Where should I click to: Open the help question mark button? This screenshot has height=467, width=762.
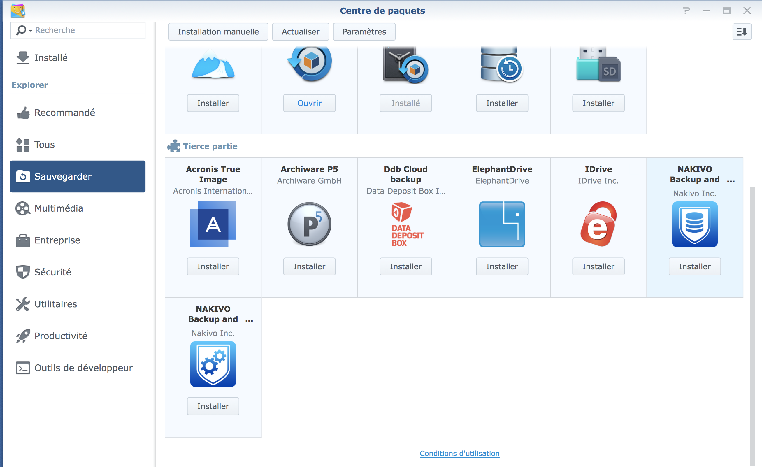pos(686,10)
